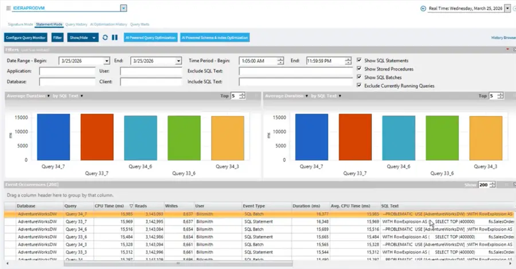Sort by the Query column header
This screenshot has width=516, height=269.
[x=78, y=206]
